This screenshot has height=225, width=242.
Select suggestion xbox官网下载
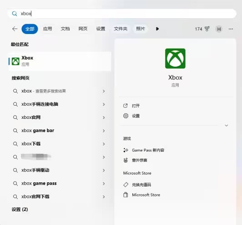coord(35,196)
